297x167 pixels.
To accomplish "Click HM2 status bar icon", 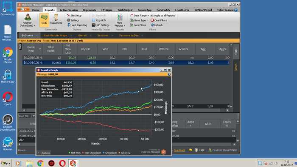I will click(x=200, y=150).
